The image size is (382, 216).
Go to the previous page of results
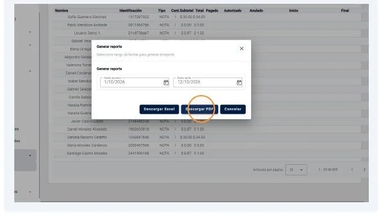(x=352, y=169)
